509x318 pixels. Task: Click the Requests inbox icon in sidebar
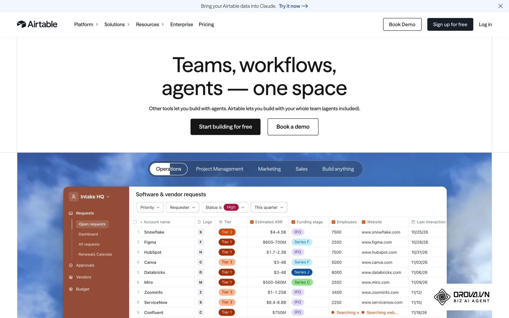[71, 213]
